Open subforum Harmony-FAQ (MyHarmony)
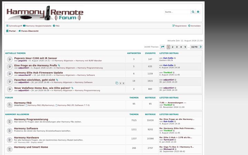 41,105
